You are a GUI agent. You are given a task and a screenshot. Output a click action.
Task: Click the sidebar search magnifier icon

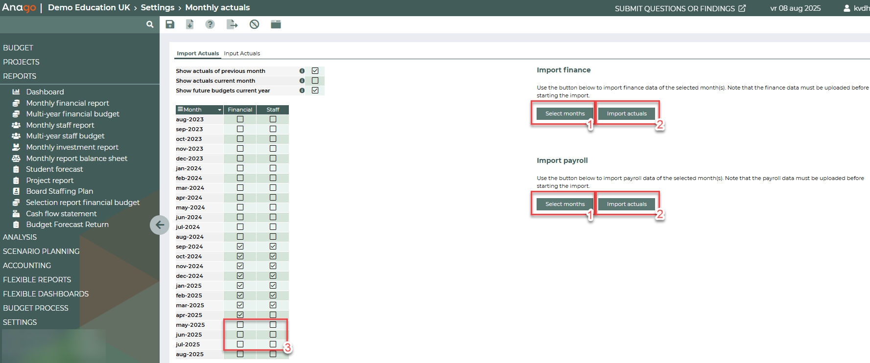coord(150,24)
